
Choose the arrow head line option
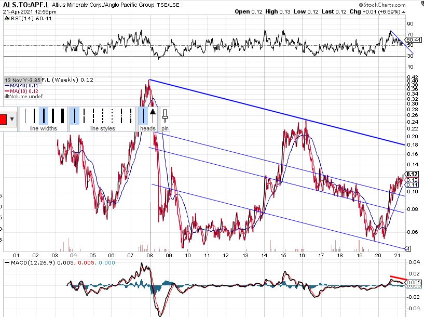click(x=153, y=116)
